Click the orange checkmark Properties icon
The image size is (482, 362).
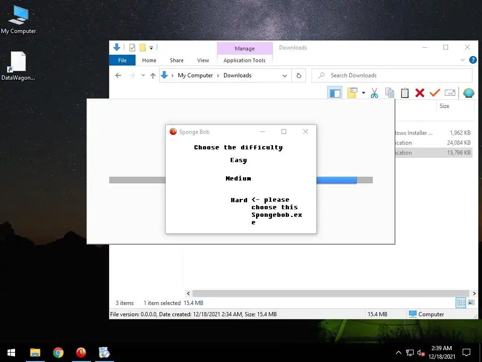click(x=434, y=93)
